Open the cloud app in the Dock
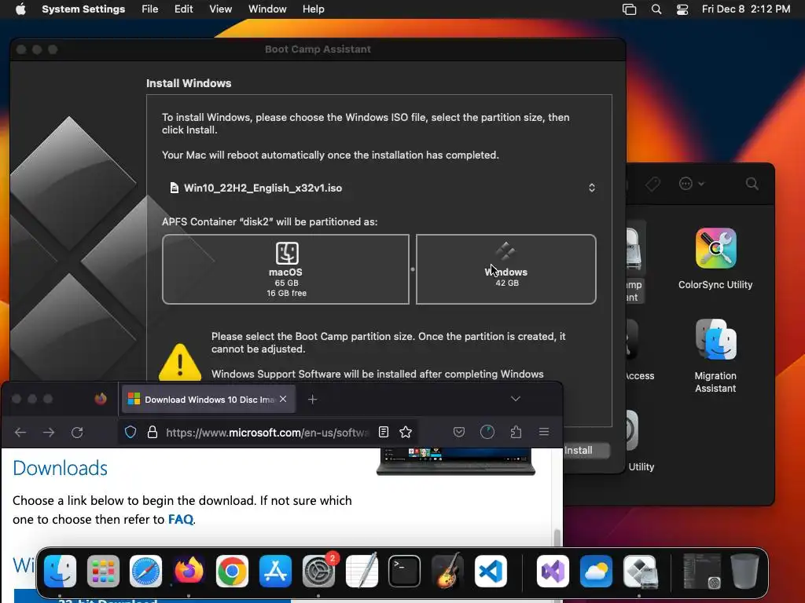Viewport: 805px width, 603px height. click(596, 571)
